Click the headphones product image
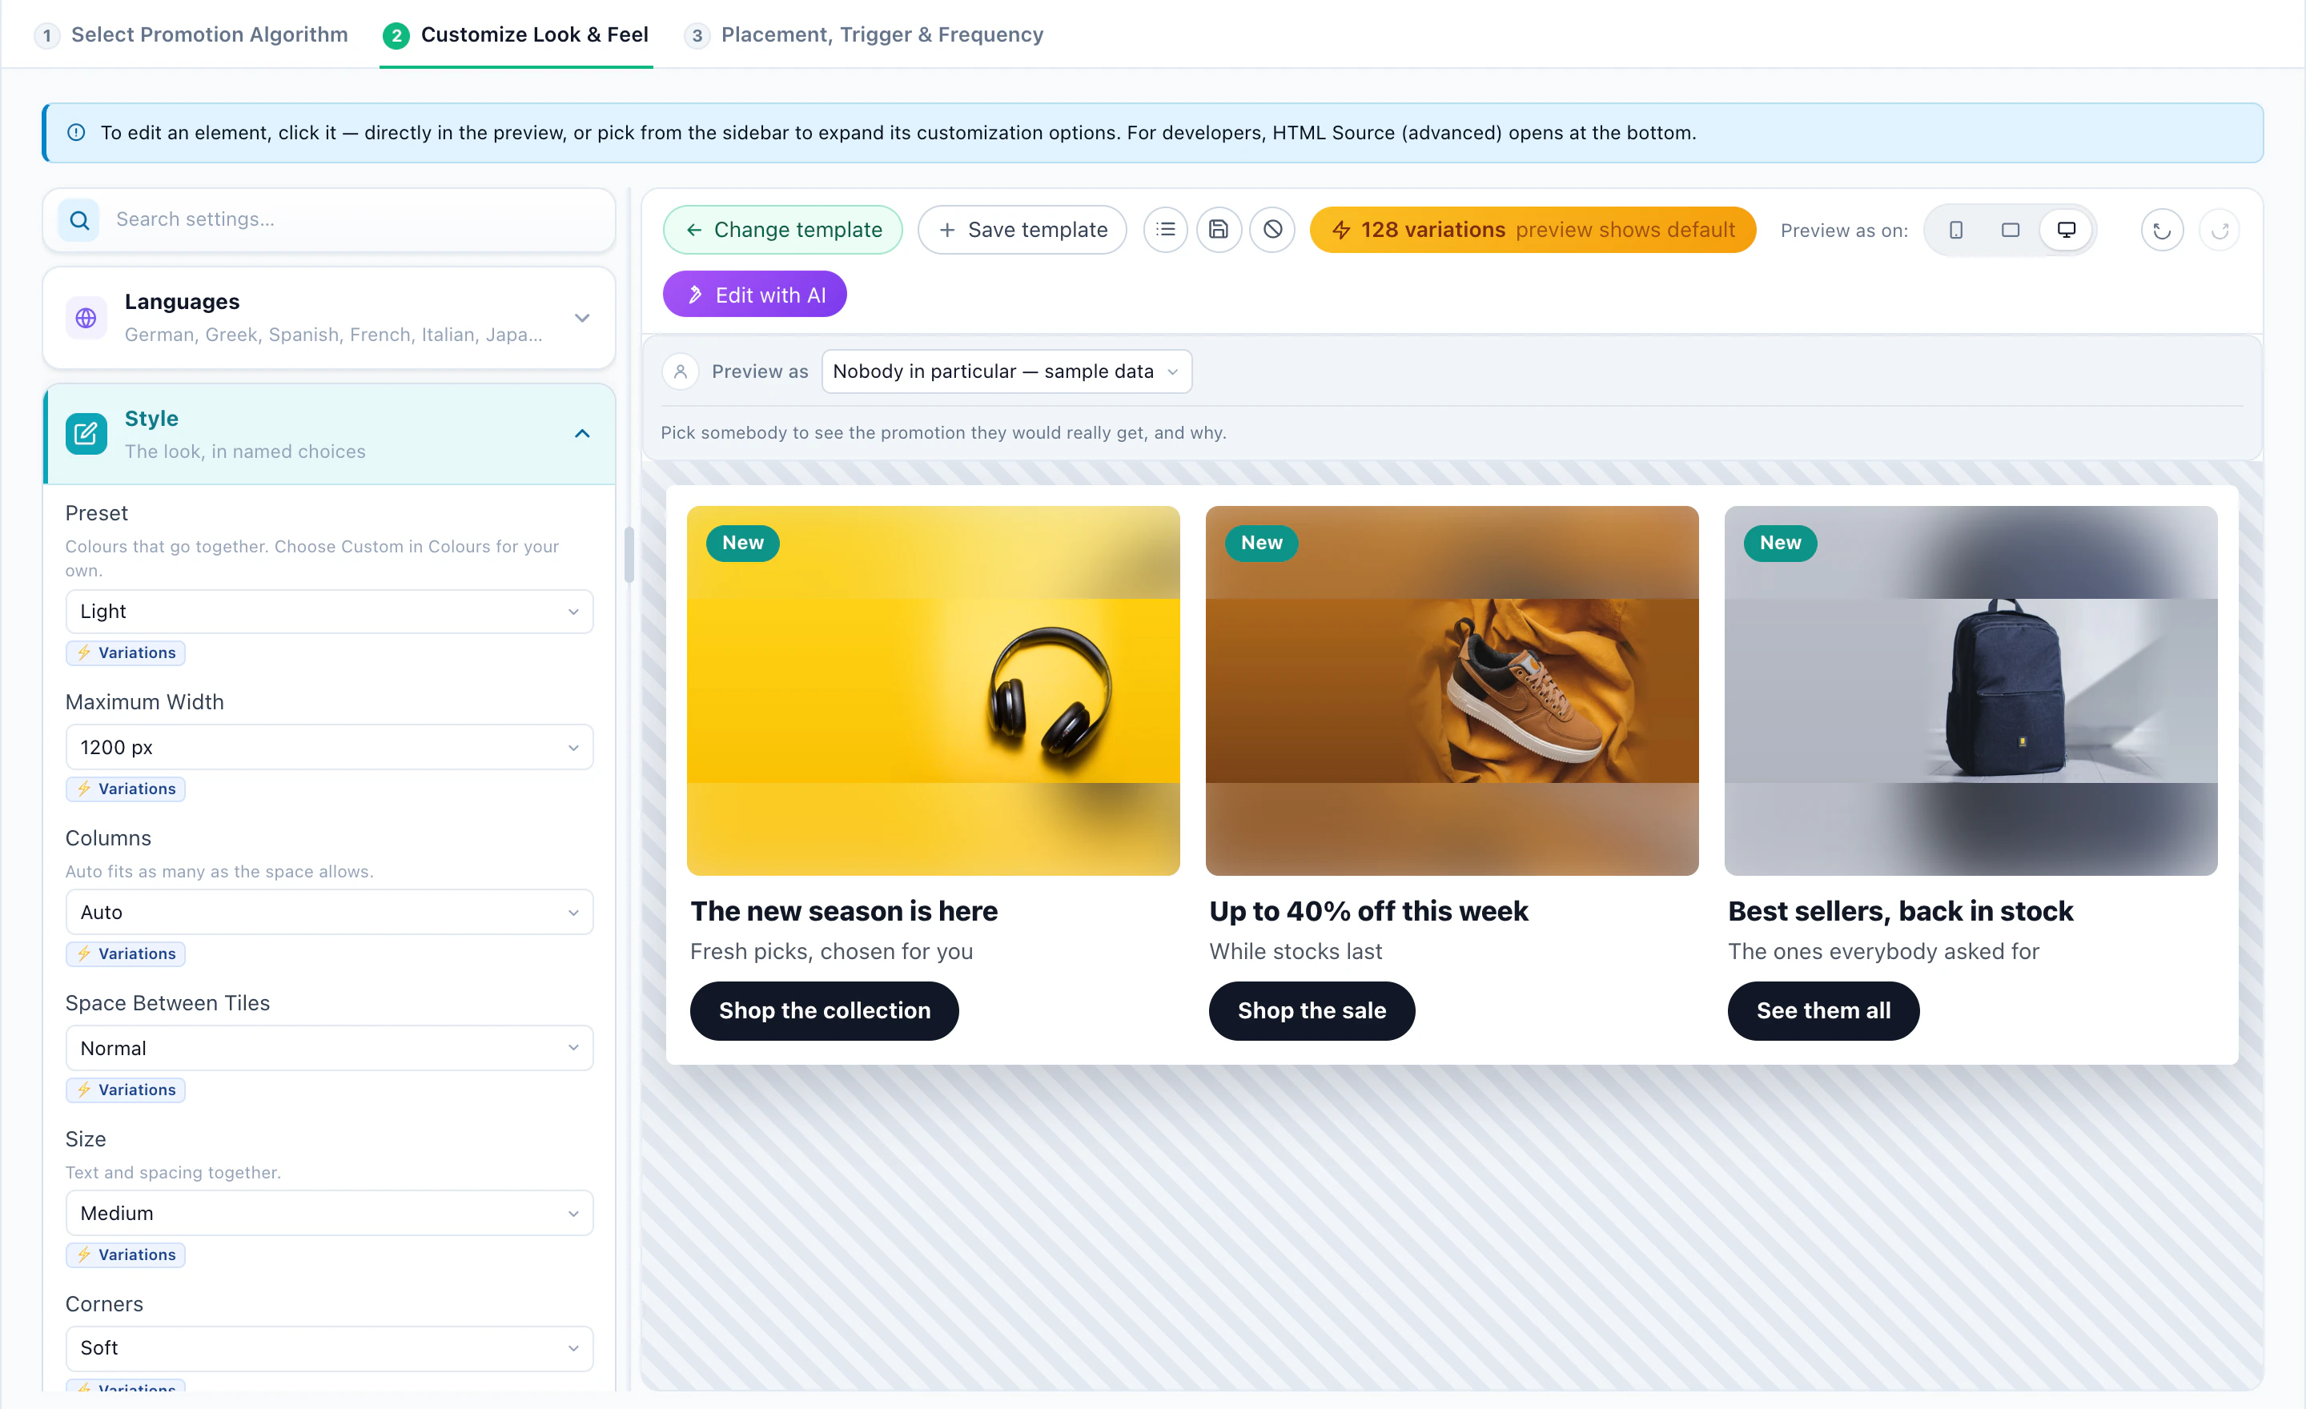2306x1409 pixels. tap(933, 692)
